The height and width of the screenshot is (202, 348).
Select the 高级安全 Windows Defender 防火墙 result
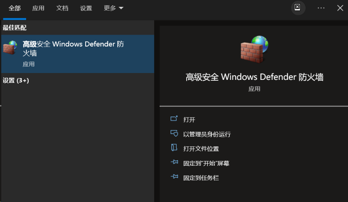pyautogui.click(x=77, y=54)
